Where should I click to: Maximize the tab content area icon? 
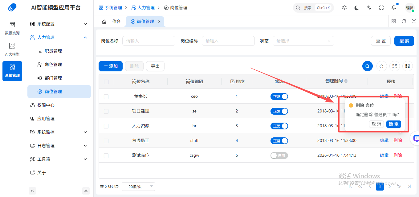click(414, 21)
